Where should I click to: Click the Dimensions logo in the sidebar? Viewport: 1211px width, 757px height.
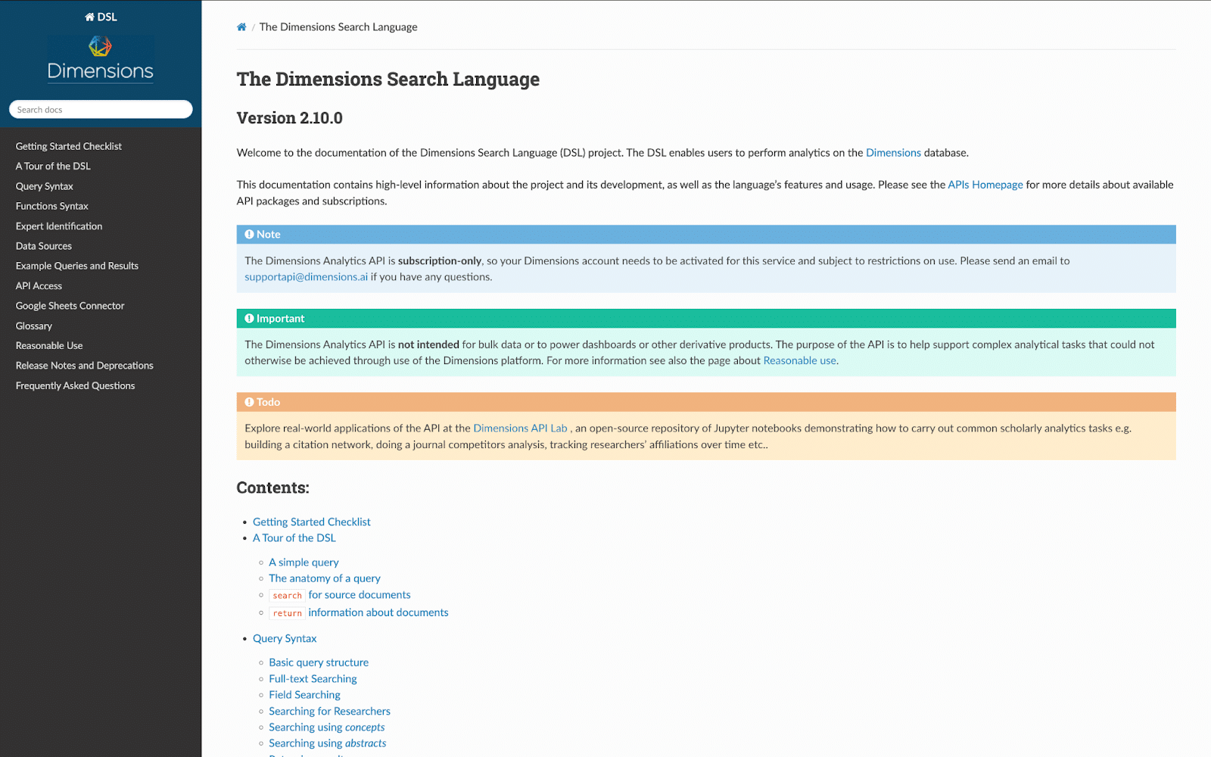[x=101, y=58]
